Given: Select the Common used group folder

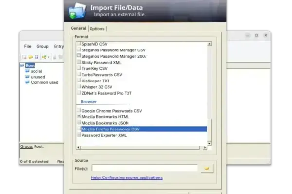Looking at the screenshot, I should 44,82.
